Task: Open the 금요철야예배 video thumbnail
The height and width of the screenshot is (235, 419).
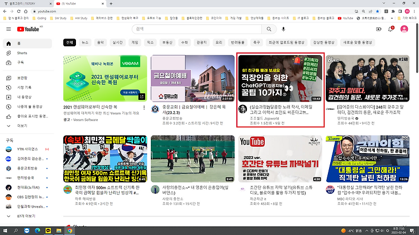Action: point(193,79)
